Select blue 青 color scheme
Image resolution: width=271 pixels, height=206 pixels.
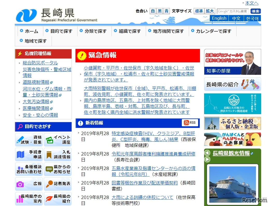166,11
